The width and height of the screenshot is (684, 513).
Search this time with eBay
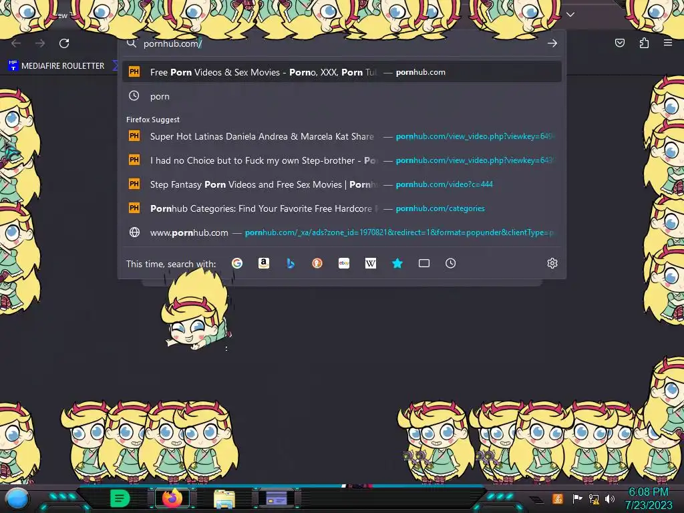(x=344, y=263)
